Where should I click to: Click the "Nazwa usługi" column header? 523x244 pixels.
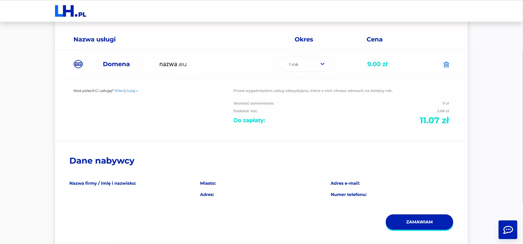point(94,40)
